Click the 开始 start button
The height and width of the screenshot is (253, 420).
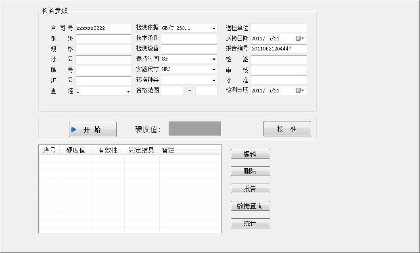pyautogui.click(x=92, y=130)
